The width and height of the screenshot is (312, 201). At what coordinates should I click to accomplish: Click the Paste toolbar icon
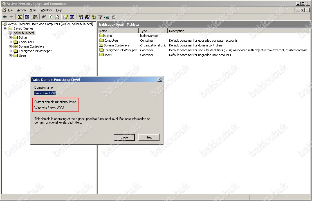coord(35,17)
